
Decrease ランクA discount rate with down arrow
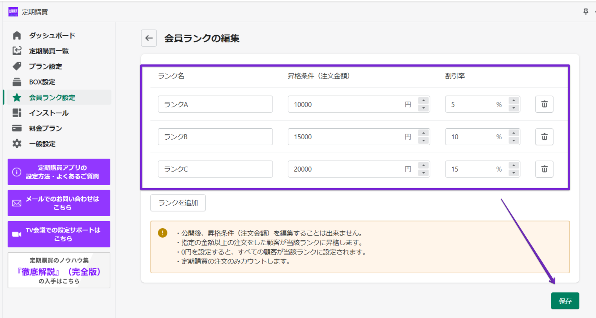(513, 109)
